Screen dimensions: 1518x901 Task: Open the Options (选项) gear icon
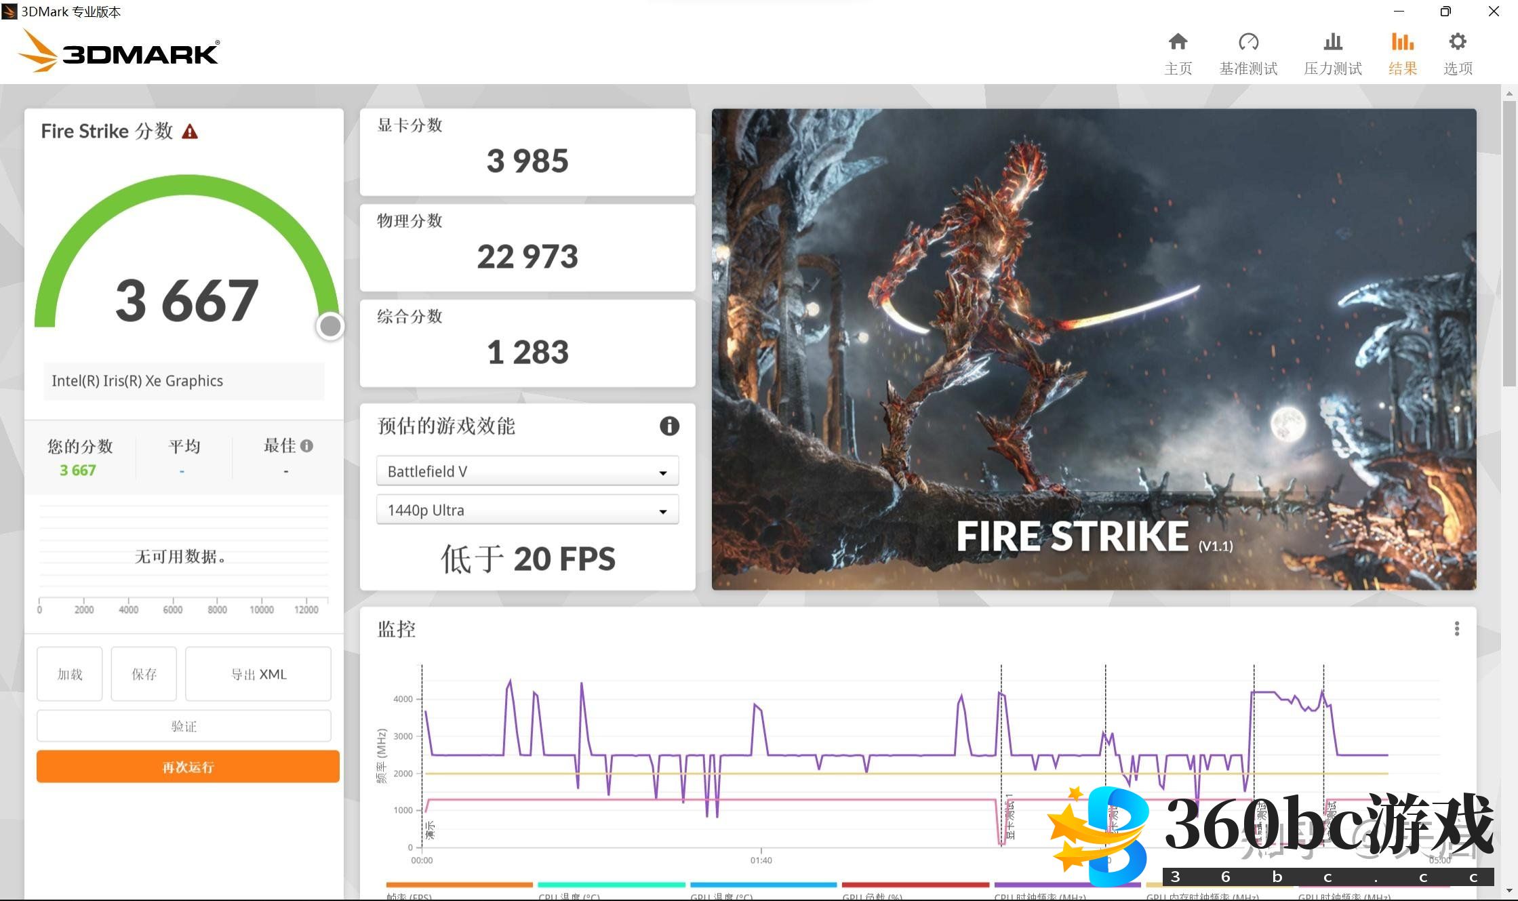tap(1458, 42)
